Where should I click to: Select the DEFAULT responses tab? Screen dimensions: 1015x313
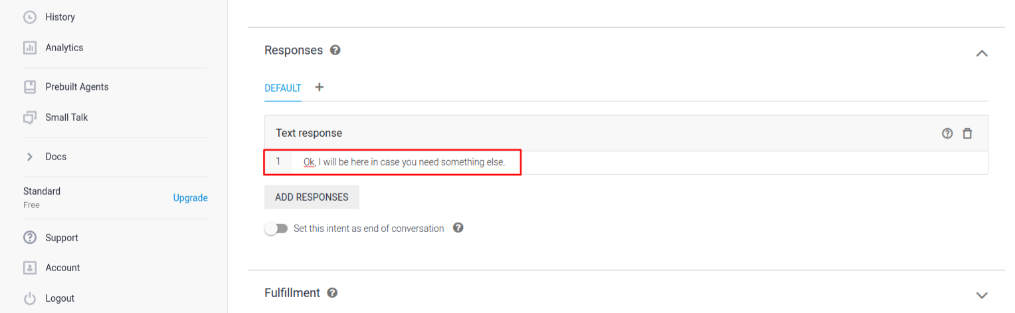[x=283, y=88]
